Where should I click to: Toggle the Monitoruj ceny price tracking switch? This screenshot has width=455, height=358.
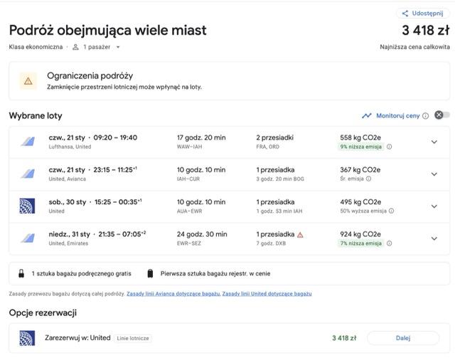pyautogui.click(x=442, y=115)
